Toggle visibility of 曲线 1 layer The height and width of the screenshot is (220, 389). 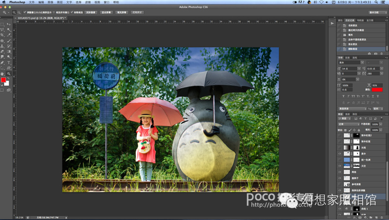339,209
